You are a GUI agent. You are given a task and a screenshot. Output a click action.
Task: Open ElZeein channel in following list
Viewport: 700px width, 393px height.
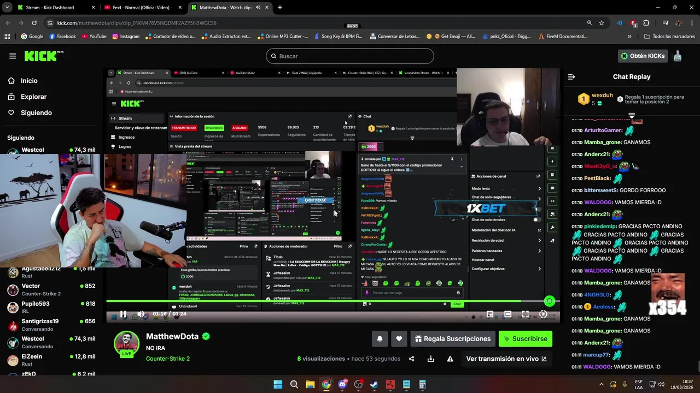[x=52, y=360]
